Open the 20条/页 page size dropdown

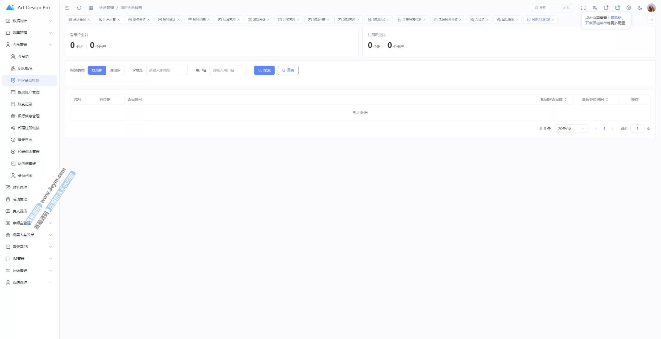click(571, 129)
